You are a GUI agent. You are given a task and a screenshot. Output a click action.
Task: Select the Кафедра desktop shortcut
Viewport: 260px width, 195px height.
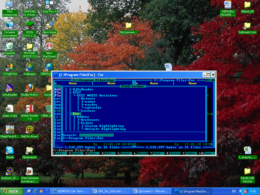[x=29, y=70]
